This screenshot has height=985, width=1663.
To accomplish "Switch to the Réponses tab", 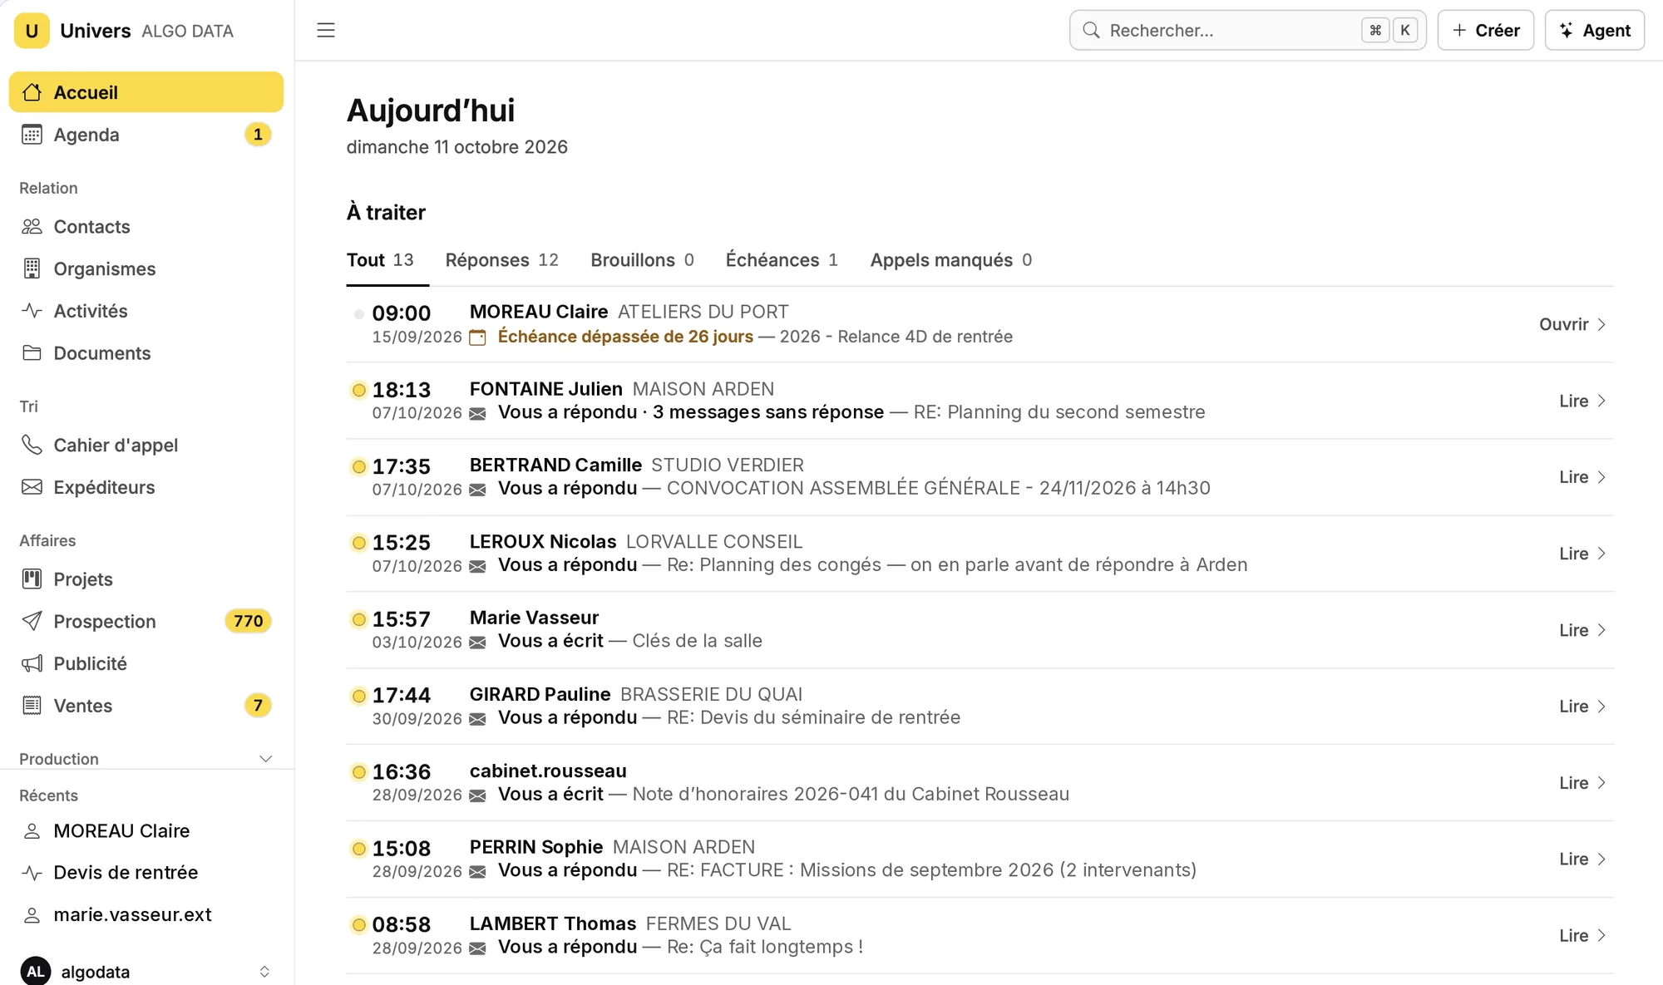I will click(x=502, y=260).
